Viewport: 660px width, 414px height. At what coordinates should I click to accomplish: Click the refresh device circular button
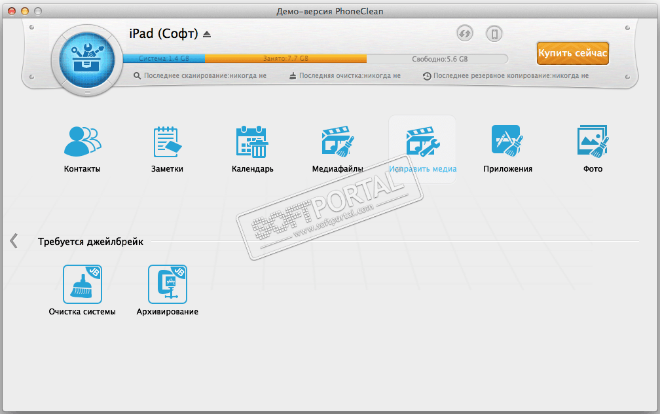pyautogui.click(x=465, y=33)
